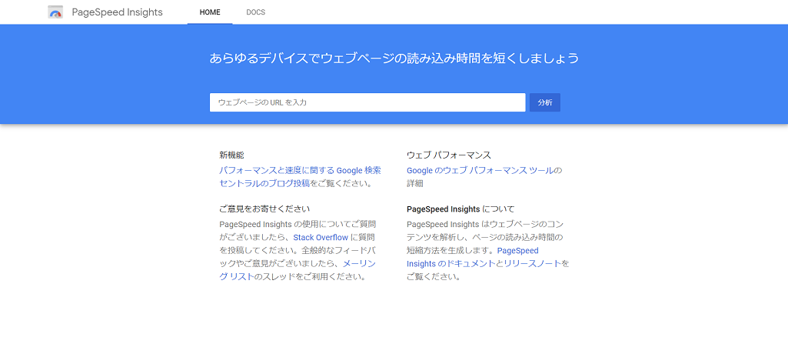
Task: Click the PageSpeed Insights title text
Action: (x=117, y=12)
